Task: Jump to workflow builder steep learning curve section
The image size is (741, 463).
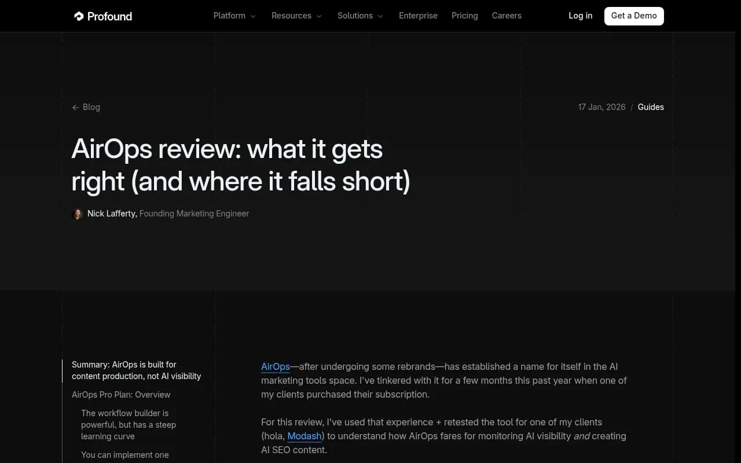Action: click(129, 425)
